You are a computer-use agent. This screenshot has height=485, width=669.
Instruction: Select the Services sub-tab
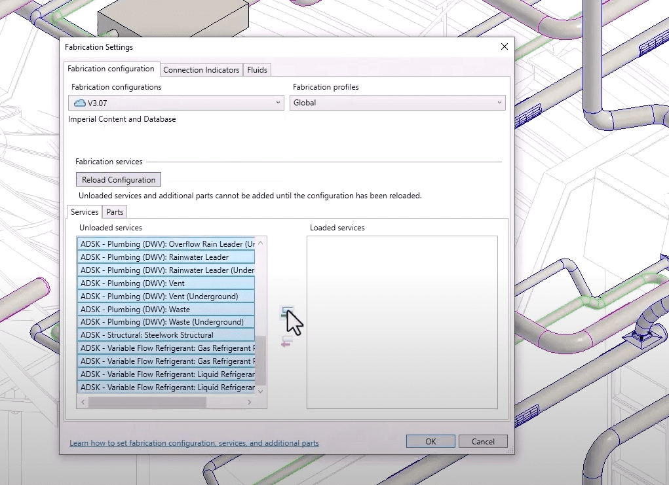(85, 212)
